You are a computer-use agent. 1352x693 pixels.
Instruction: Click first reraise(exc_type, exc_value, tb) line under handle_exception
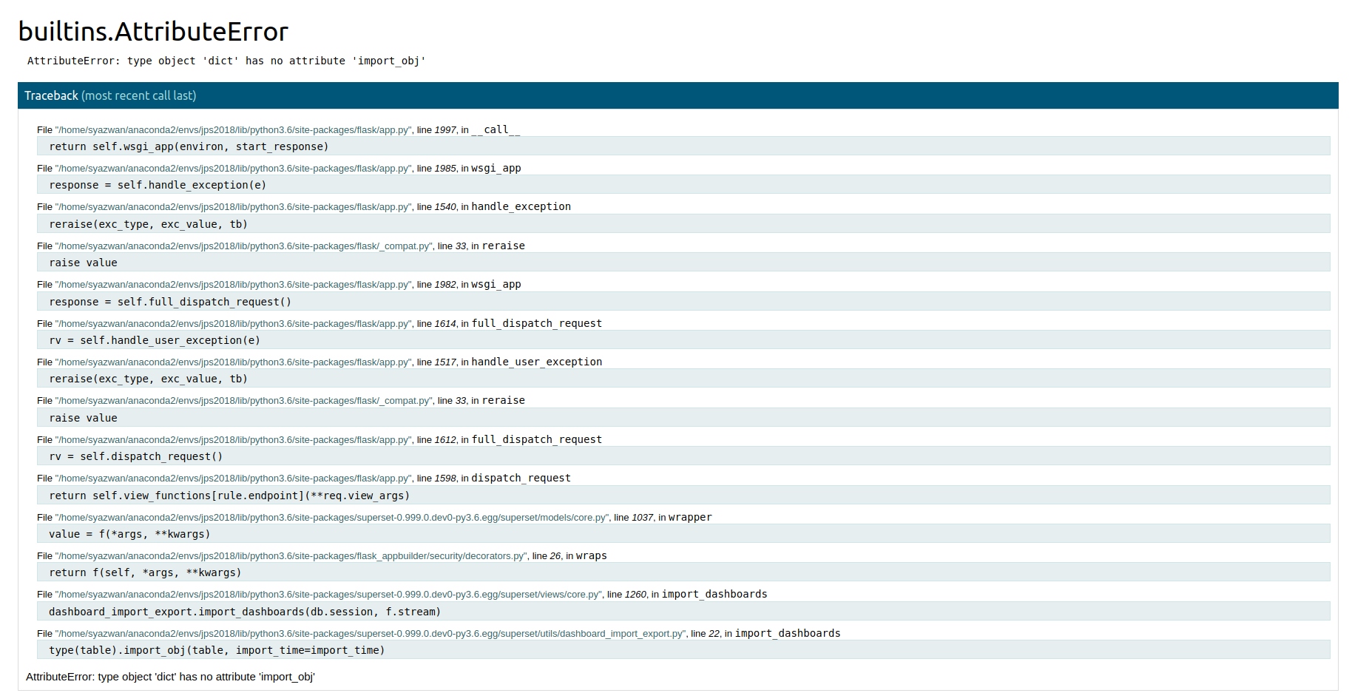point(683,224)
